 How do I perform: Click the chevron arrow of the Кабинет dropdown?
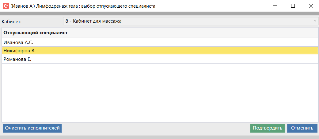point(315,21)
